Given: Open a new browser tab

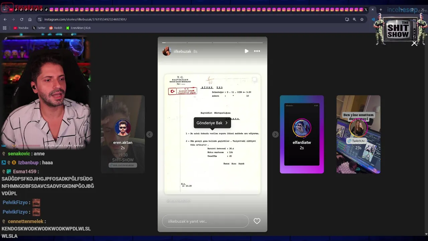Looking at the screenshot, I should point(381,10).
